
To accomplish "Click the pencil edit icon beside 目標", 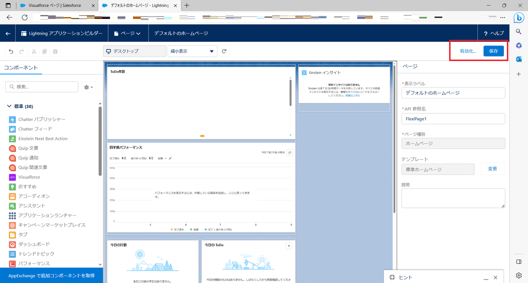I will pos(170,158).
